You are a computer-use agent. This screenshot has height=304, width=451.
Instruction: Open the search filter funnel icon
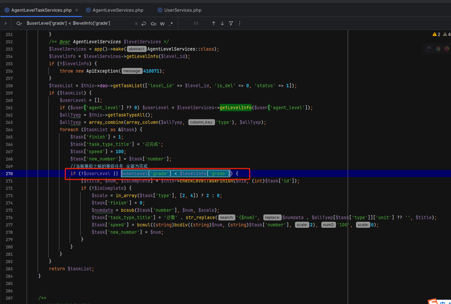pyautogui.click(x=231, y=23)
